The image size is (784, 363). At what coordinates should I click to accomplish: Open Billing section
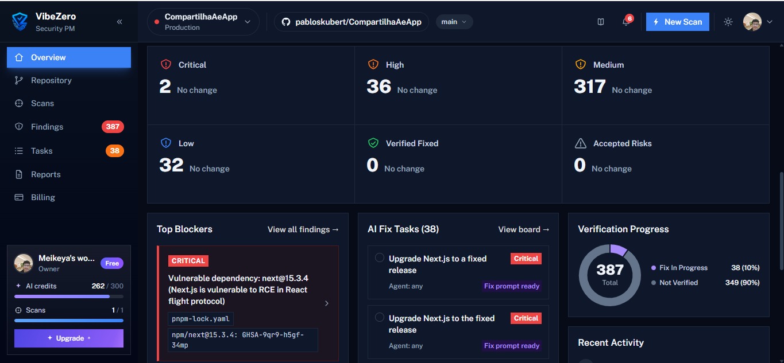(69, 197)
